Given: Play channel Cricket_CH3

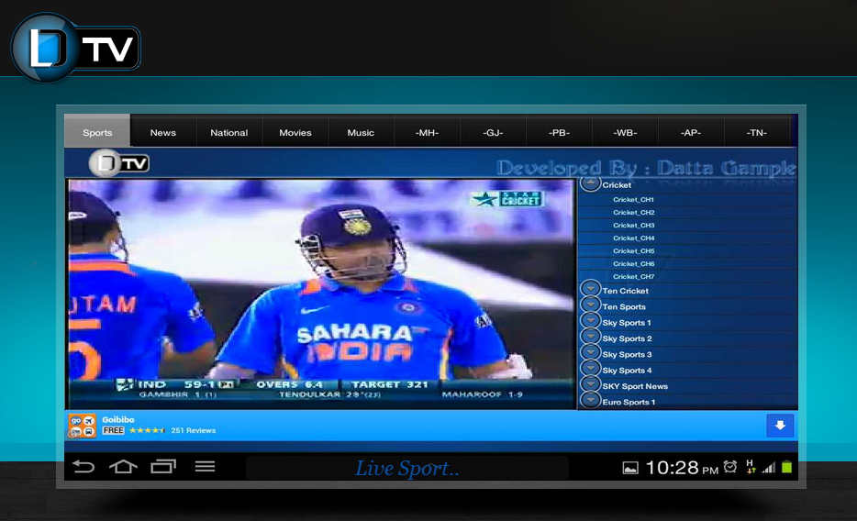Looking at the screenshot, I should click(633, 225).
